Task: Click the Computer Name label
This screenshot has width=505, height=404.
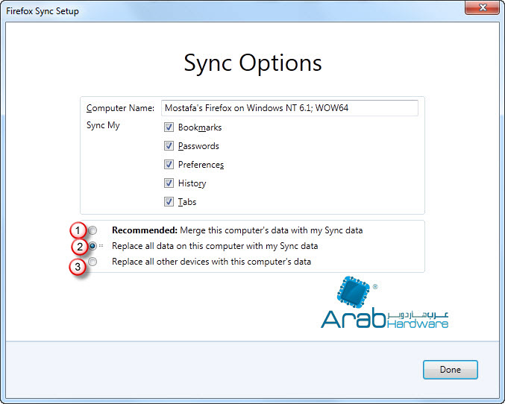Action: pyautogui.click(x=120, y=108)
